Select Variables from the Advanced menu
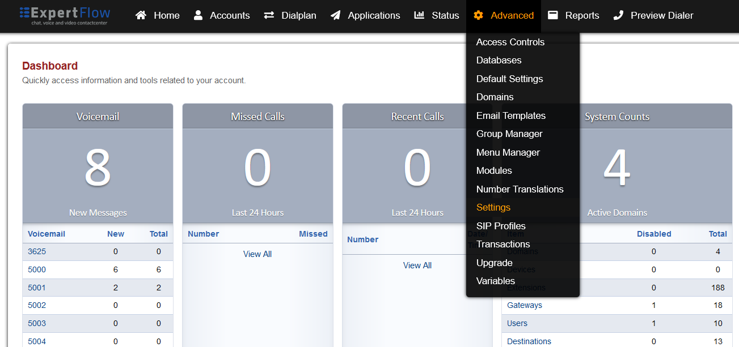The height and width of the screenshot is (347, 739). coord(495,281)
